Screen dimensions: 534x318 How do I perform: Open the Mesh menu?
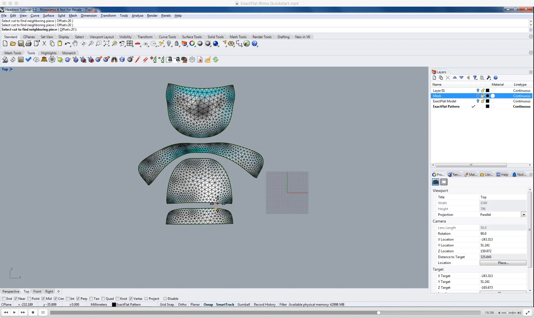pos(73,15)
